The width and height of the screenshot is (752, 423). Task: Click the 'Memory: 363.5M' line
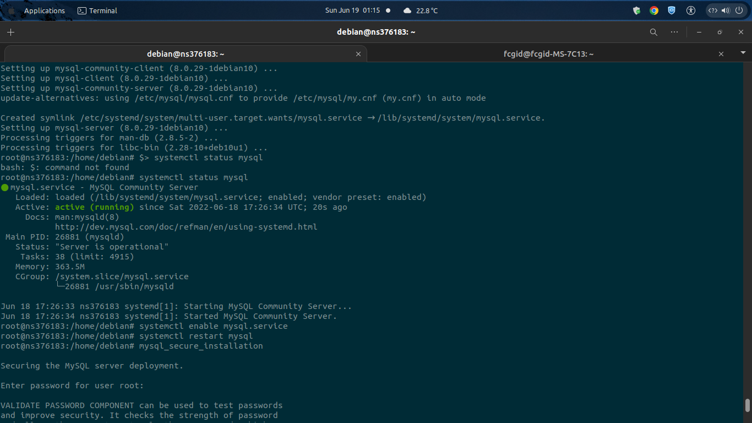pyautogui.click(x=50, y=267)
